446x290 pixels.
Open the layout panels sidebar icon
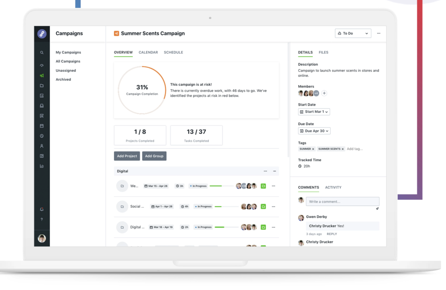42,156
